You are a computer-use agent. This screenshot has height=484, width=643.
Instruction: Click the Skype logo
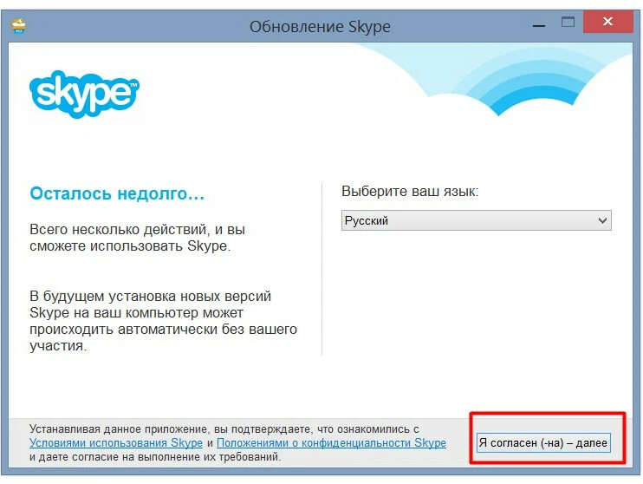pyautogui.click(x=84, y=94)
